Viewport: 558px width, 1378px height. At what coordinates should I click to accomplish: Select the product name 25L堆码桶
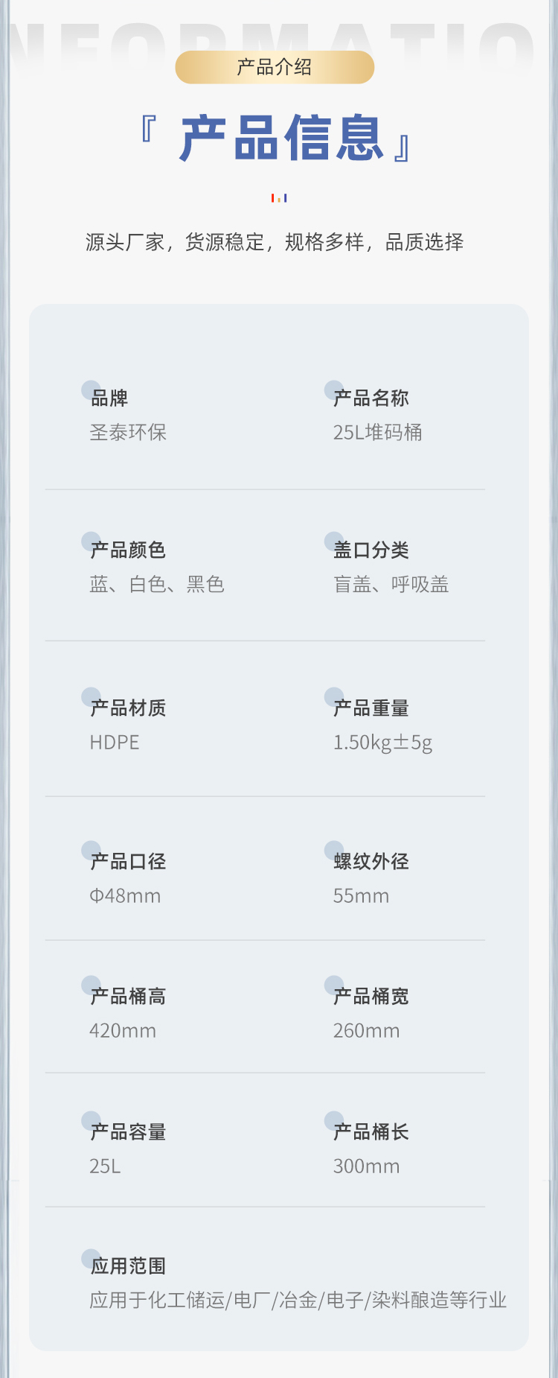377,433
